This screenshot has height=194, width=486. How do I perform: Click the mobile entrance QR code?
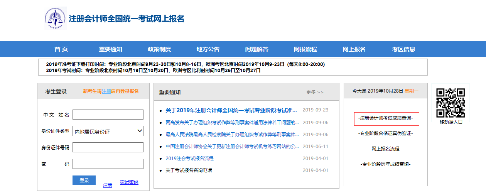pyautogui.click(x=451, y=103)
